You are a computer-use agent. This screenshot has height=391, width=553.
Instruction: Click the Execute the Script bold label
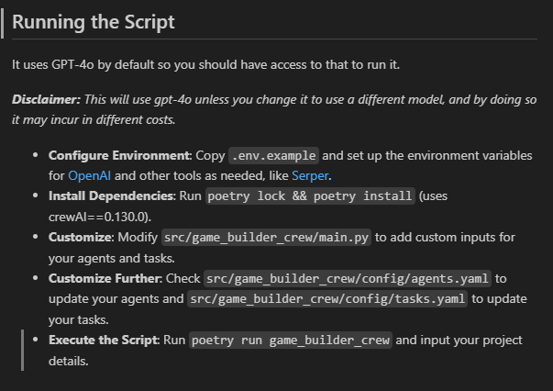[104, 340]
